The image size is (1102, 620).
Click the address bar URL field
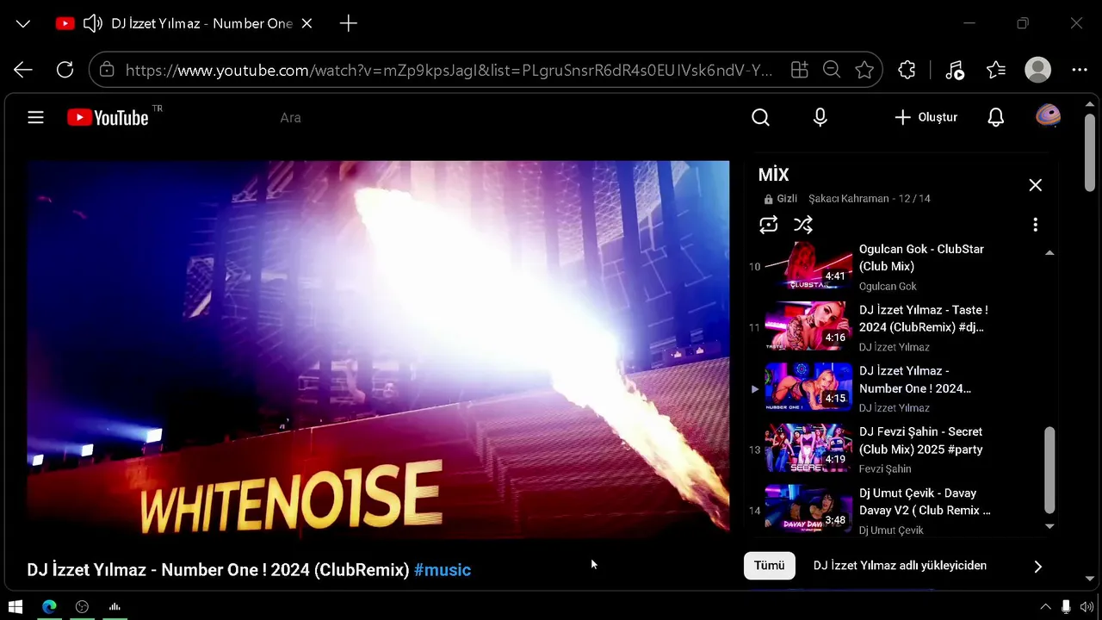click(x=449, y=71)
